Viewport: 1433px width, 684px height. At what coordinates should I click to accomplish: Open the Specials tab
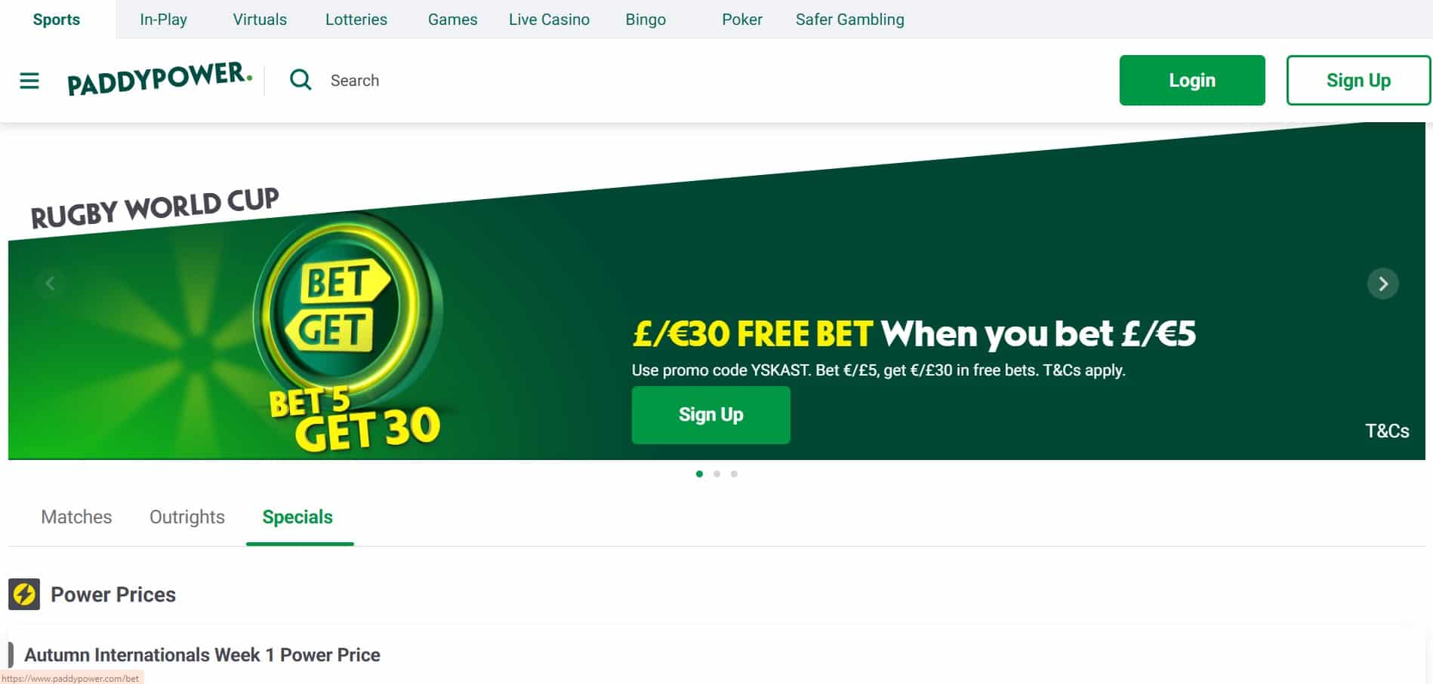tap(297, 517)
